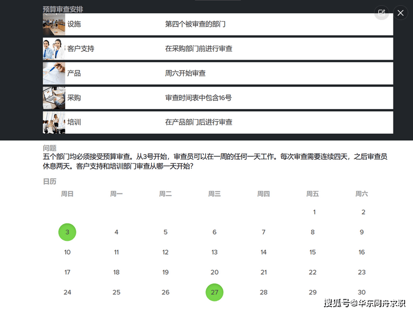Click the 问题 section label
The width and height of the screenshot is (413, 312).
pos(50,148)
